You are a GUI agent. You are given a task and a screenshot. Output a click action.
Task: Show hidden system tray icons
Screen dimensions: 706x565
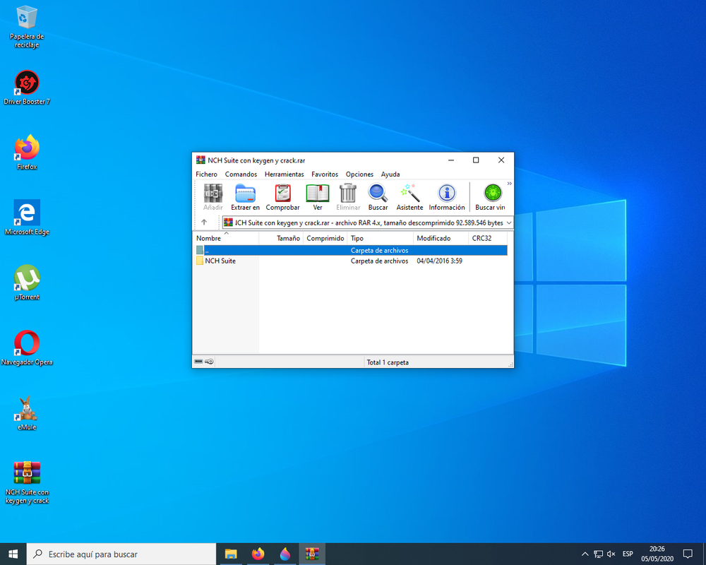tap(585, 554)
